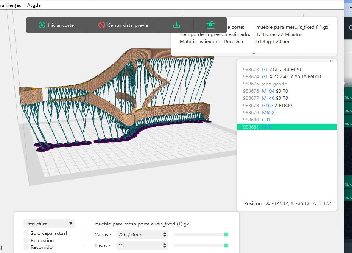This screenshot has width=352, height=253.
Task: Click the Capas spinner arrows
Action: (165, 234)
